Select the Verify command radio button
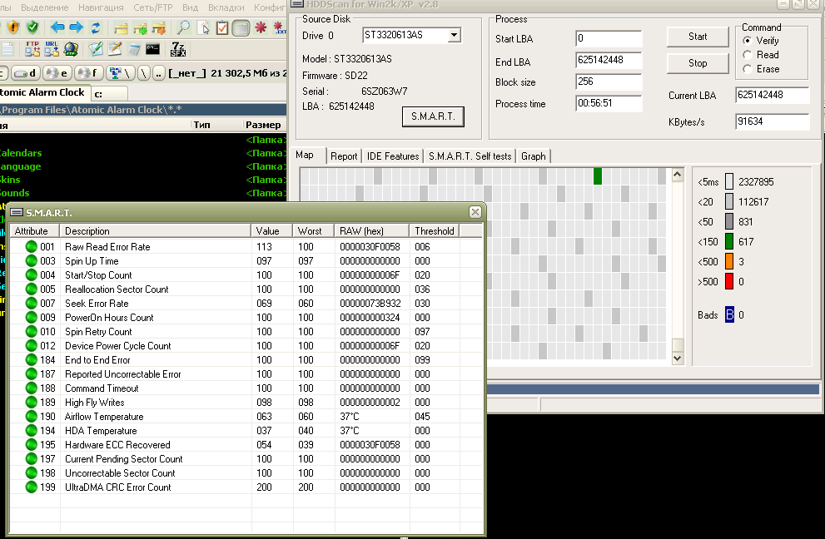This screenshot has width=825, height=539. tap(747, 41)
